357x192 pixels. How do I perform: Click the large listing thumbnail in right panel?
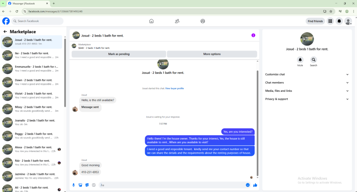[x=307, y=39]
